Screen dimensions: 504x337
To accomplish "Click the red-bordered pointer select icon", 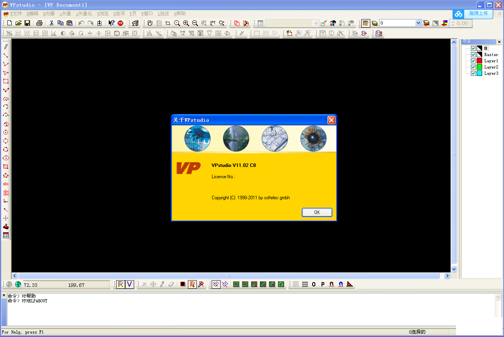I will coord(192,284).
